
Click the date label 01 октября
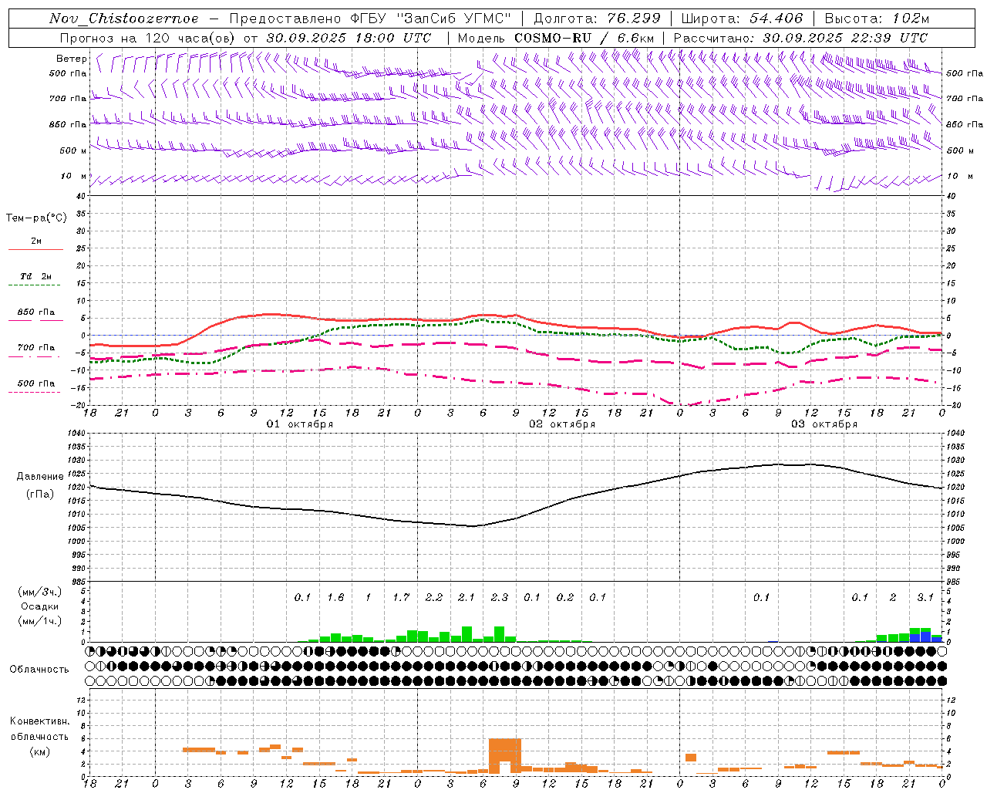(300, 424)
